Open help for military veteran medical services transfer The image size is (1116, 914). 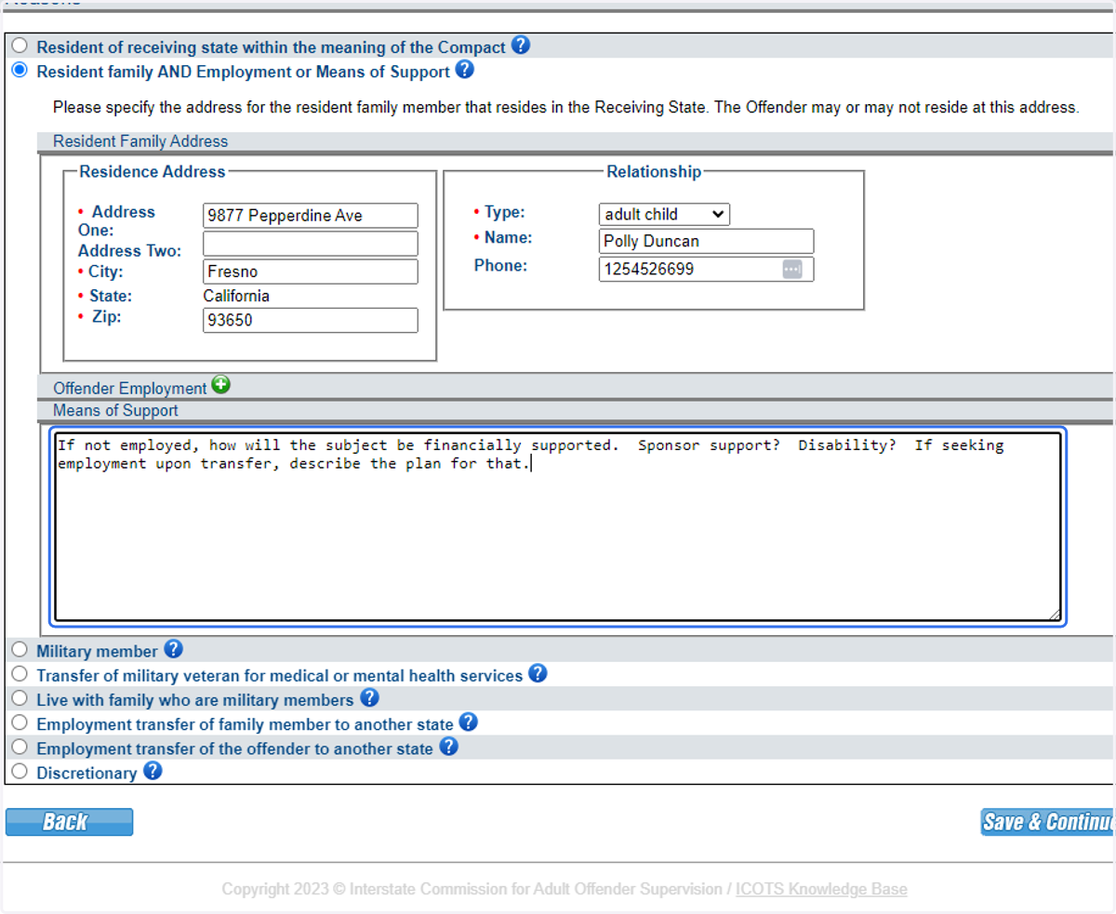[538, 673]
